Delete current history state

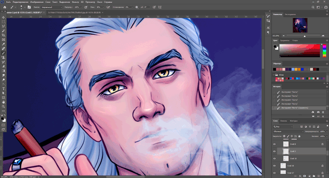point(323,112)
